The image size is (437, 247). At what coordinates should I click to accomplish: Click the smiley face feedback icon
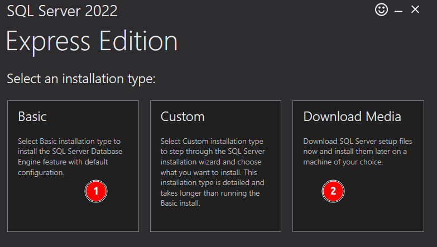click(x=382, y=10)
